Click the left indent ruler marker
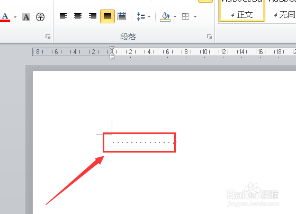The image size is (296, 214). (x=112, y=57)
